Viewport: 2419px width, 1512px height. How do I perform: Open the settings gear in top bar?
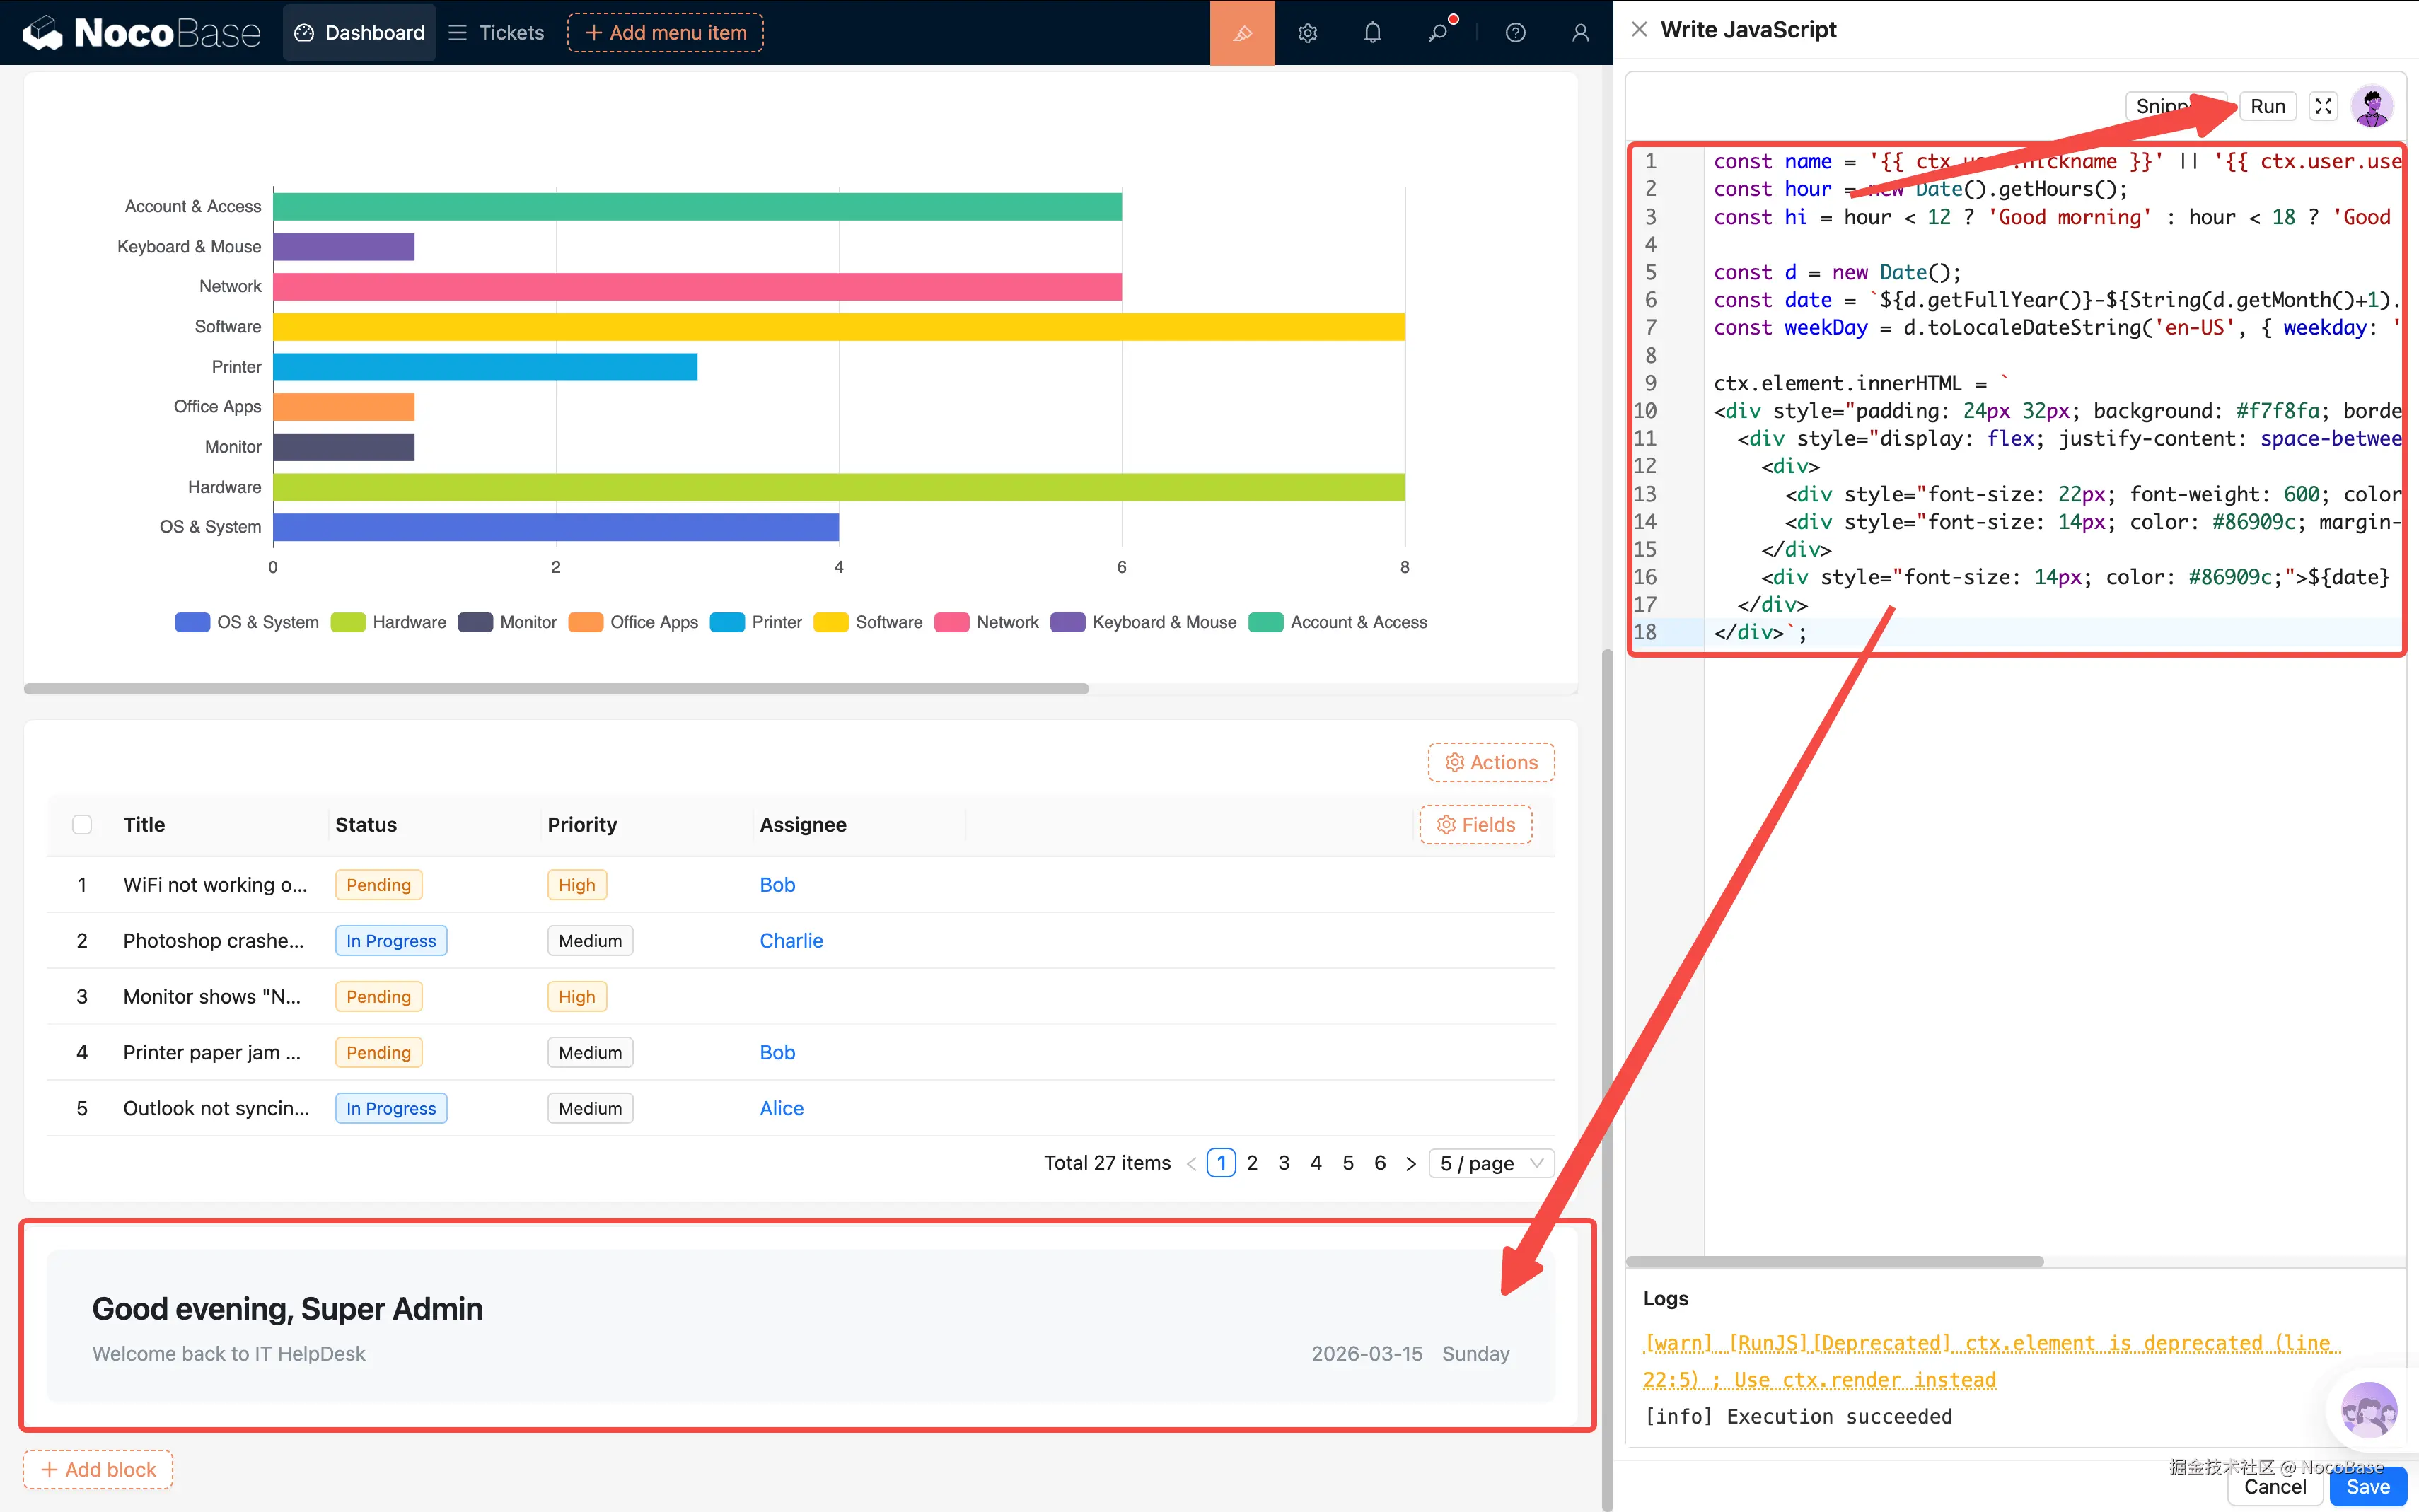(x=1307, y=33)
